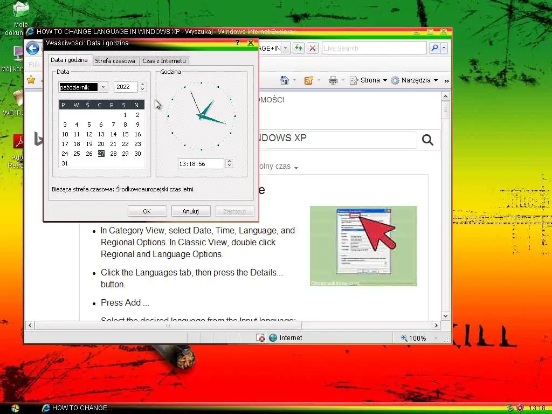
Task: Click the horizontal scrollbar right arrow
Action: click(437, 325)
